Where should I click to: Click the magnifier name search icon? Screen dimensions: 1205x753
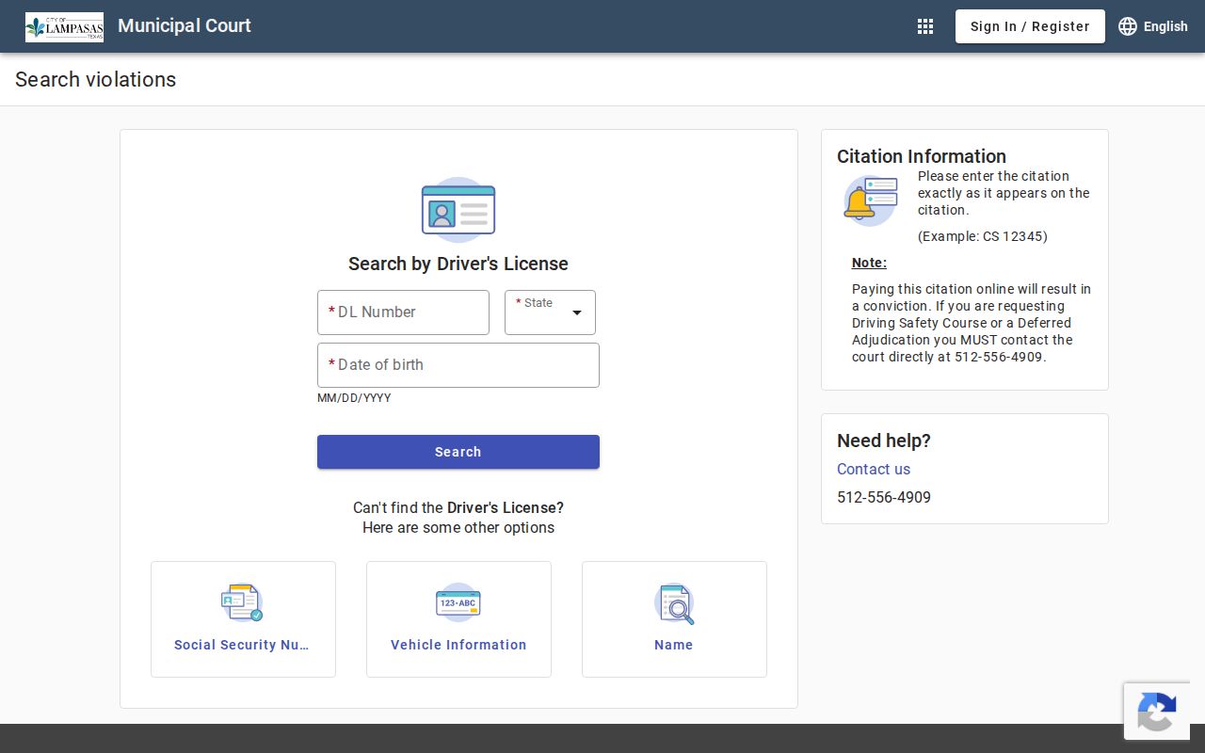tap(674, 603)
